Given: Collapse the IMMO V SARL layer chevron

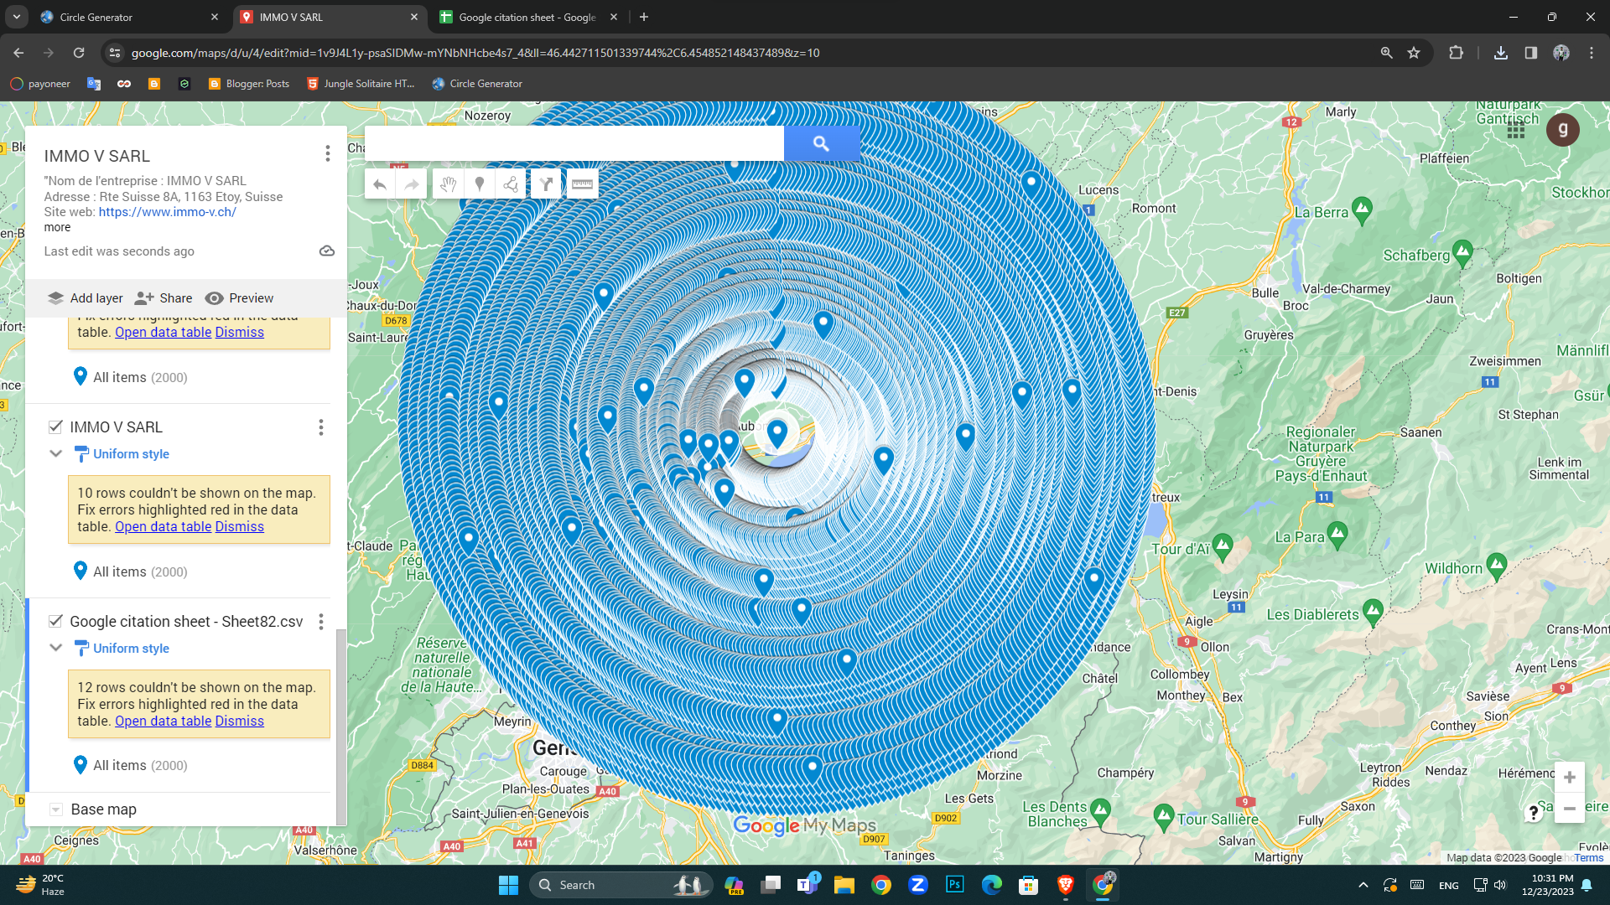Looking at the screenshot, I should (x=55, y=453).
